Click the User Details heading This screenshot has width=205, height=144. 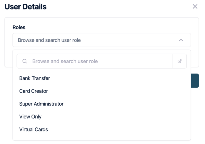click(25, 6)
